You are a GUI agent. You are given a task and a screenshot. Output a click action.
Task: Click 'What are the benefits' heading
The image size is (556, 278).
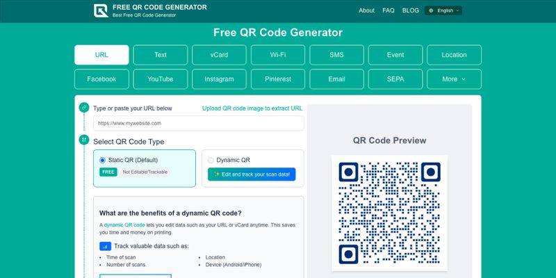click(x=170, y=213)
